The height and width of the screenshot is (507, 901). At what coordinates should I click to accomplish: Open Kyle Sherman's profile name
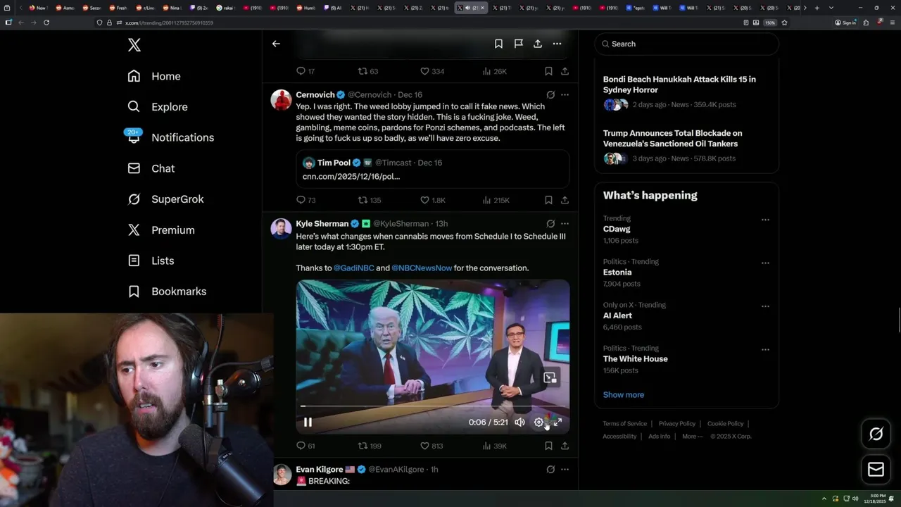[322, 224]
